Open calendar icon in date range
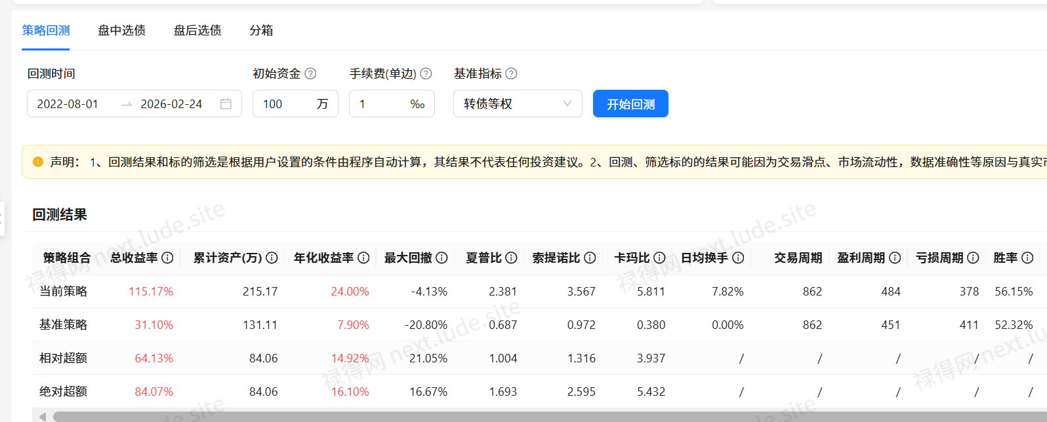1047x422 pixels. (x=226, y=104)
